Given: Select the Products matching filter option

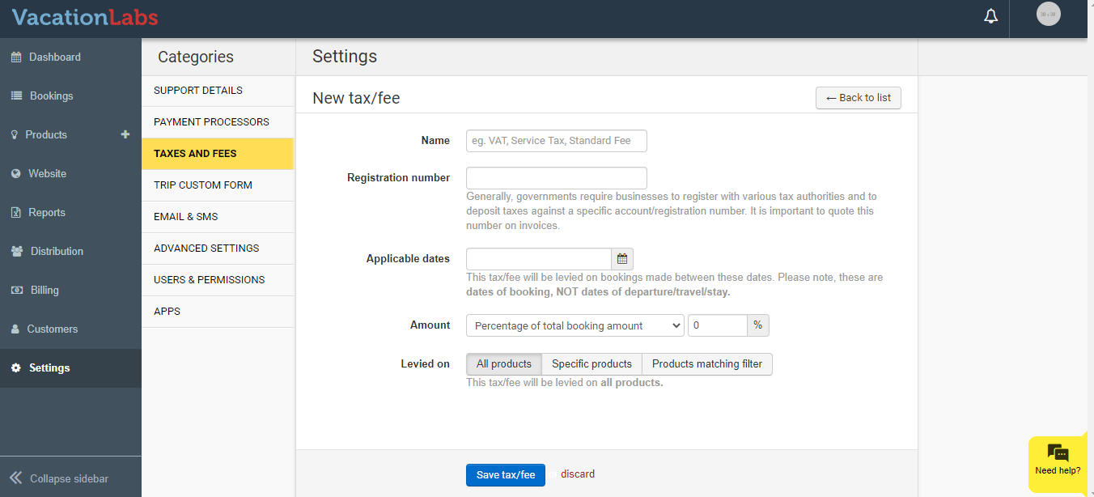Looking at the screenshot, I should click(x=706, y=364).
